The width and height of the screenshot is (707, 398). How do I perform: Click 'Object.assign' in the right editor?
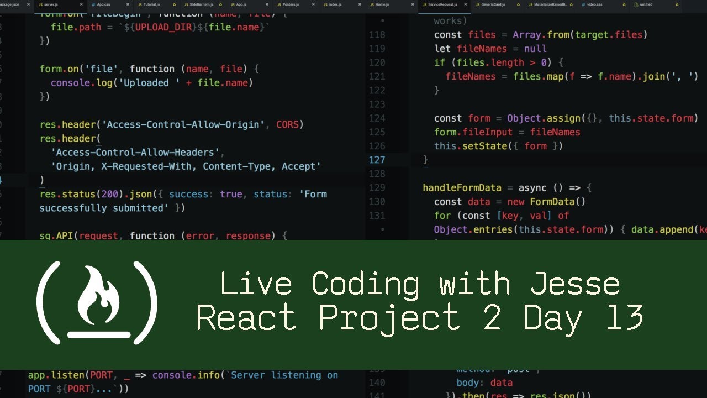pyautogui.click(x=544, y=118)
